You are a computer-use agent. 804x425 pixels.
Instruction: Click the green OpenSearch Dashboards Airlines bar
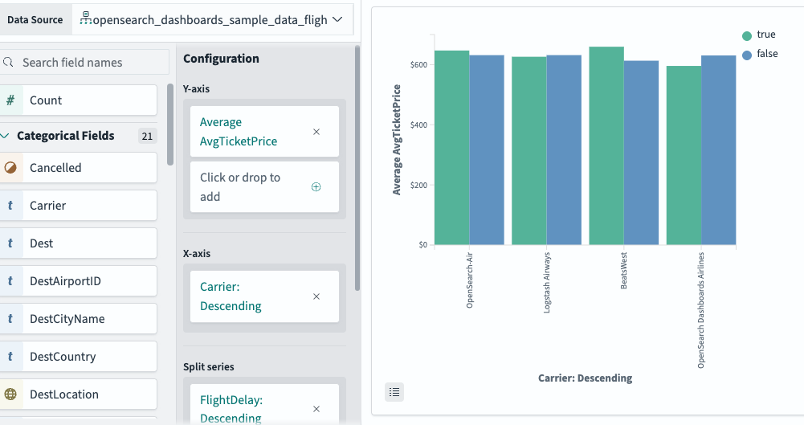tap(684, 155)
